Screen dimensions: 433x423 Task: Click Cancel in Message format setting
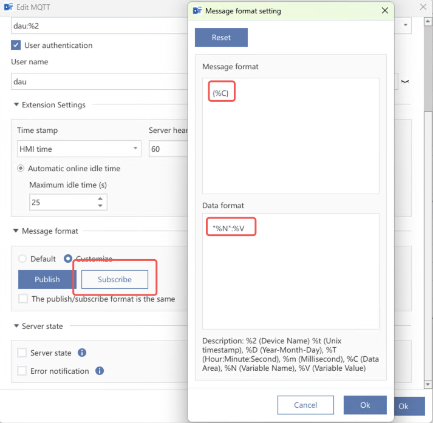(x=305, y=405)
